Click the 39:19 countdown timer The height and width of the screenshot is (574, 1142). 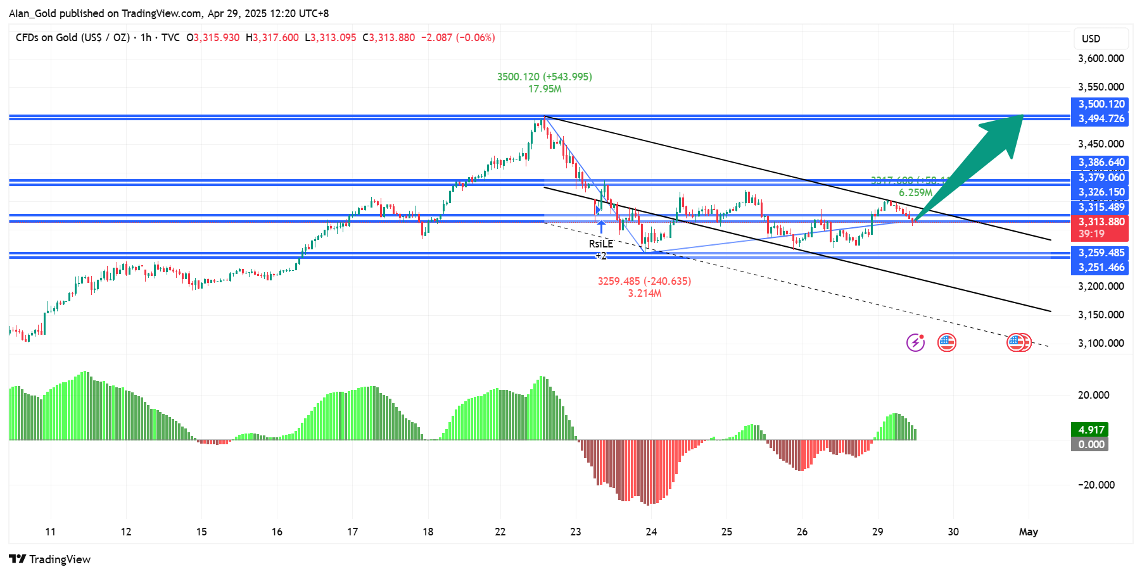(1091, 234)
